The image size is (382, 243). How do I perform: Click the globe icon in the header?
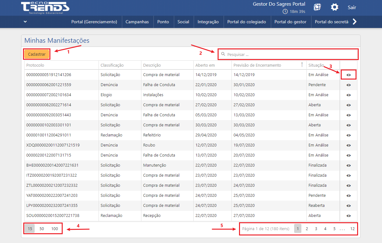coord(317,7)
